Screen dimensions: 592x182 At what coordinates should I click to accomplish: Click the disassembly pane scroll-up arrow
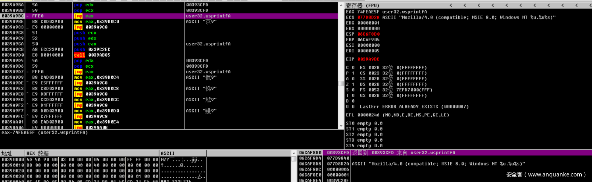(340, 5)
